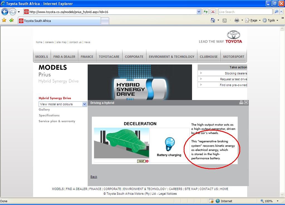Viewport: 285px width, 205px height.
Task: Open the FINANCE navigation tab
Action: click(x=87, y=57)
